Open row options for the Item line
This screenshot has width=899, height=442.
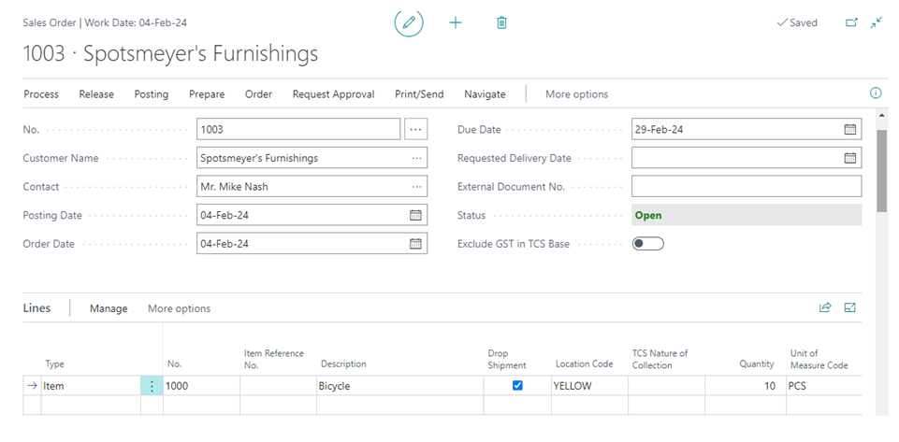click(152, 386)
